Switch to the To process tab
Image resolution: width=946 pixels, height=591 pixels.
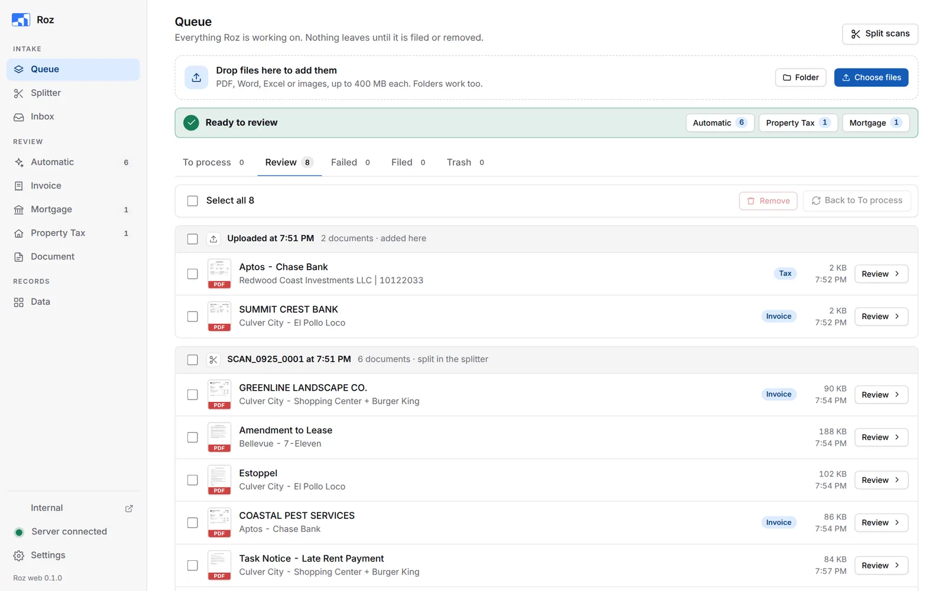pos(213,163)
